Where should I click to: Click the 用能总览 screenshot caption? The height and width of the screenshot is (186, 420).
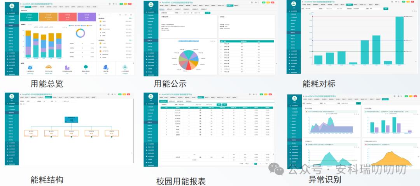pos(47,84)
